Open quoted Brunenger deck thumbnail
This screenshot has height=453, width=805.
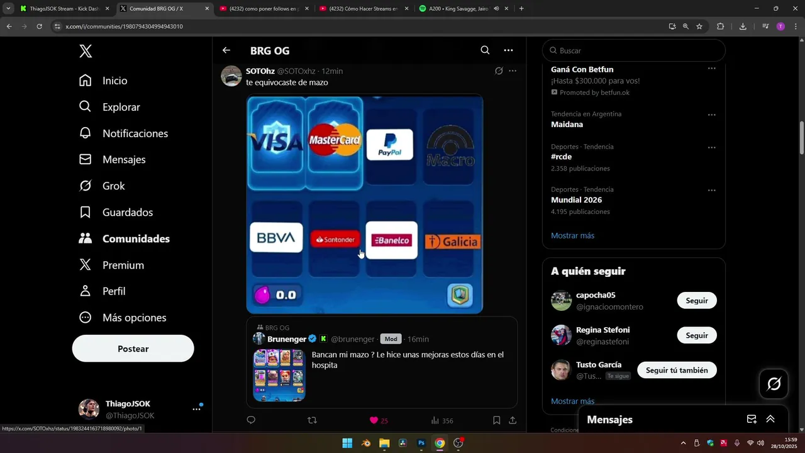click(x=279, y=375)
